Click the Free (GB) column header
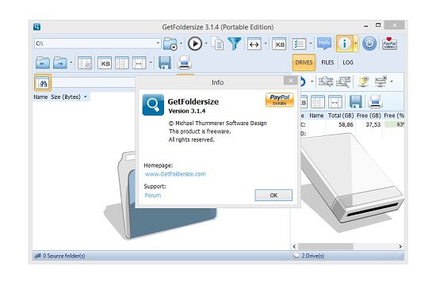The image size is (436, 289). click(369, 116)
